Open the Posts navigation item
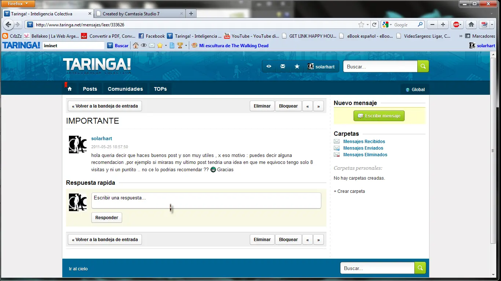Viewport: 501px width, 281px height. [x=90, y=89]
